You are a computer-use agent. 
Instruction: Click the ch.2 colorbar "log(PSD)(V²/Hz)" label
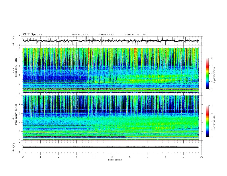pyautogui.click(x=215, y=123)
